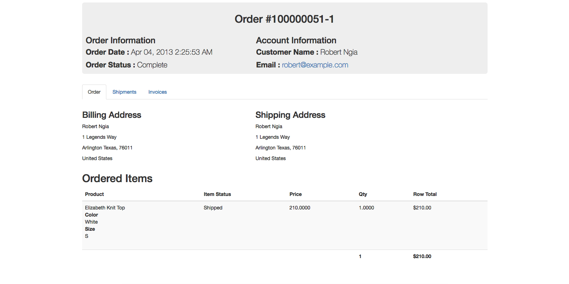
Task: Click the bold $210.00 grand total
Action: 422,256
